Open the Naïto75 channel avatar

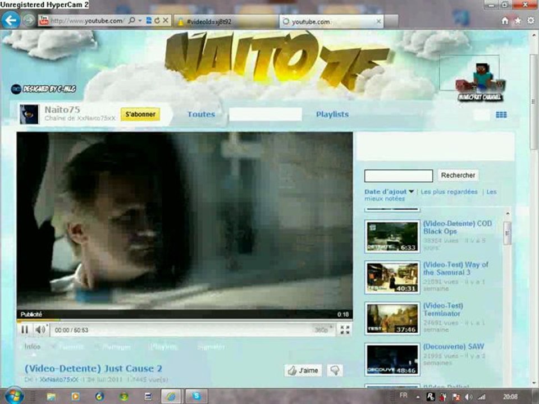click(x=29, y=114)
